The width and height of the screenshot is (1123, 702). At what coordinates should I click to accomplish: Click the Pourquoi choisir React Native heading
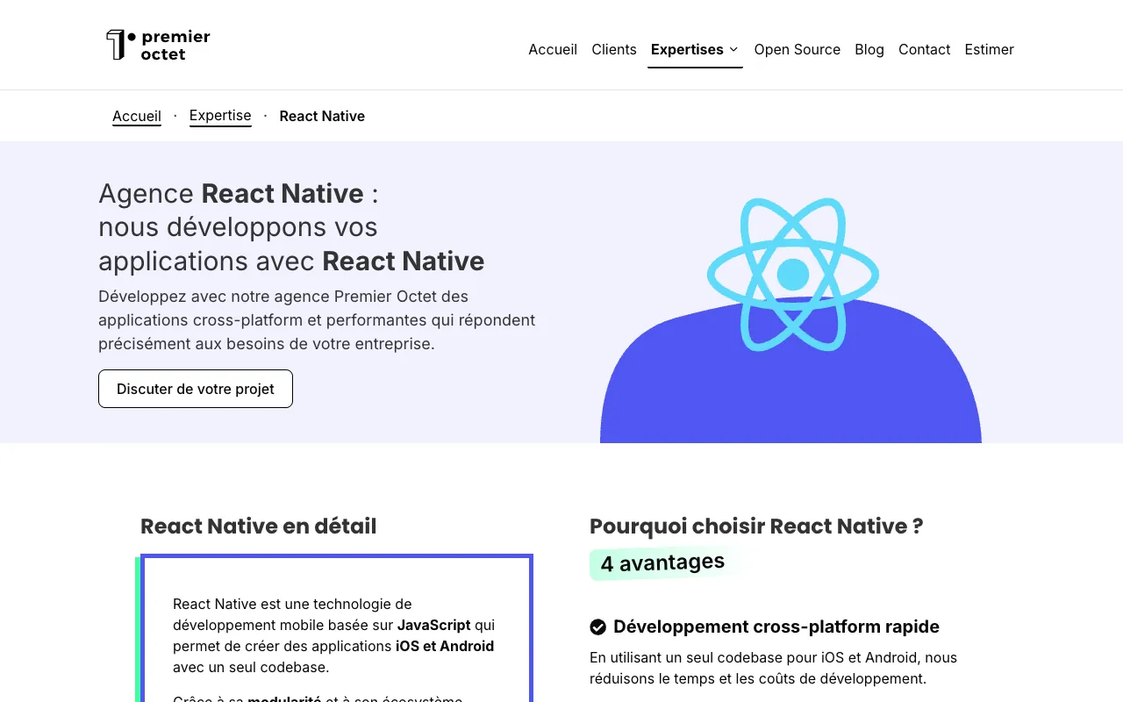click(756, 526)
